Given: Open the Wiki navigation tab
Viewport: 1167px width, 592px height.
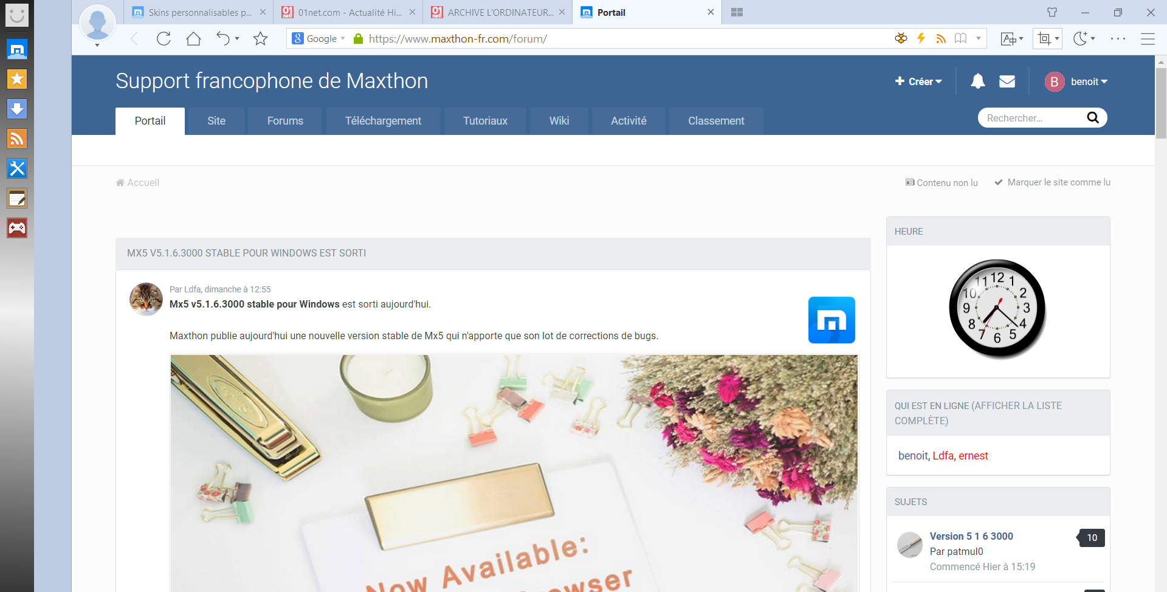Looking at the screenshot, I should [559, 121].
